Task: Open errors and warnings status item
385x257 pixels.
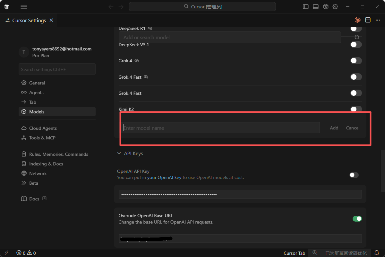Action: pyautogui.click(x=26, y=253)
